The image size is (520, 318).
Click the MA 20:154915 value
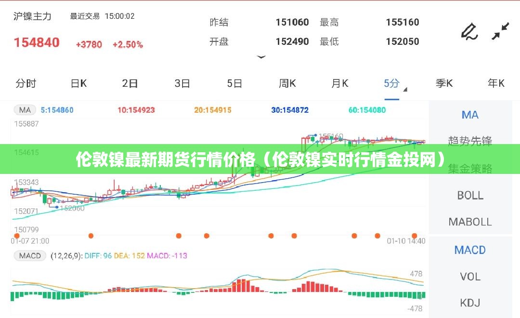213,110
